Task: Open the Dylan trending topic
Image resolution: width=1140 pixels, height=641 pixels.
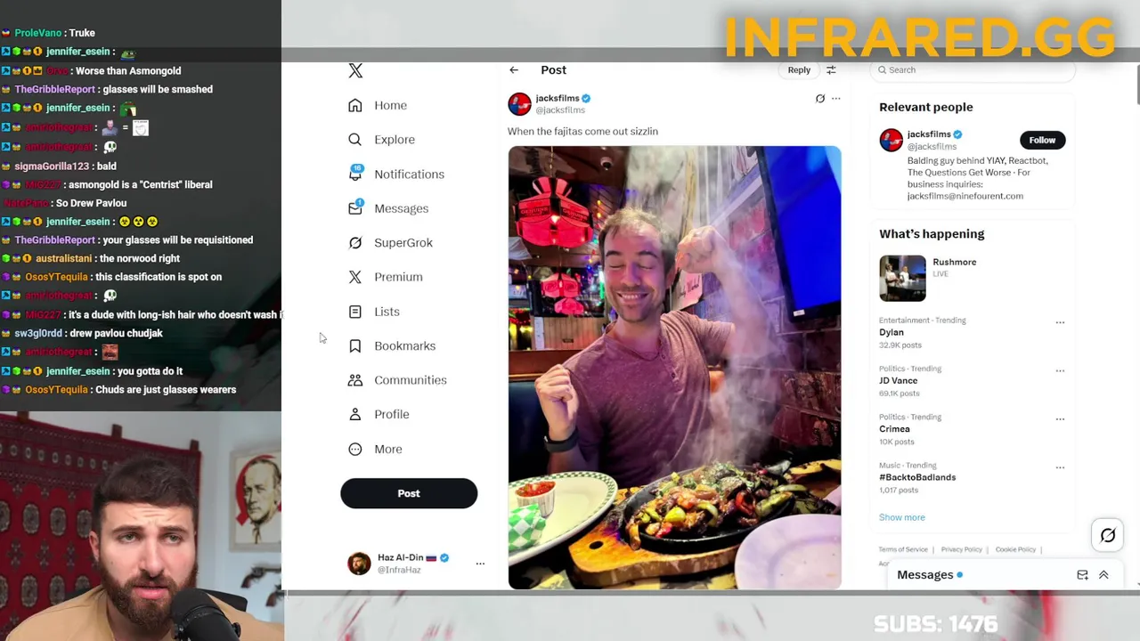Action: [891, 332]
